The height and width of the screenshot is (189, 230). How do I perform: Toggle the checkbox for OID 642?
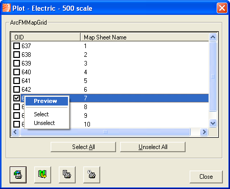point(16,89)
